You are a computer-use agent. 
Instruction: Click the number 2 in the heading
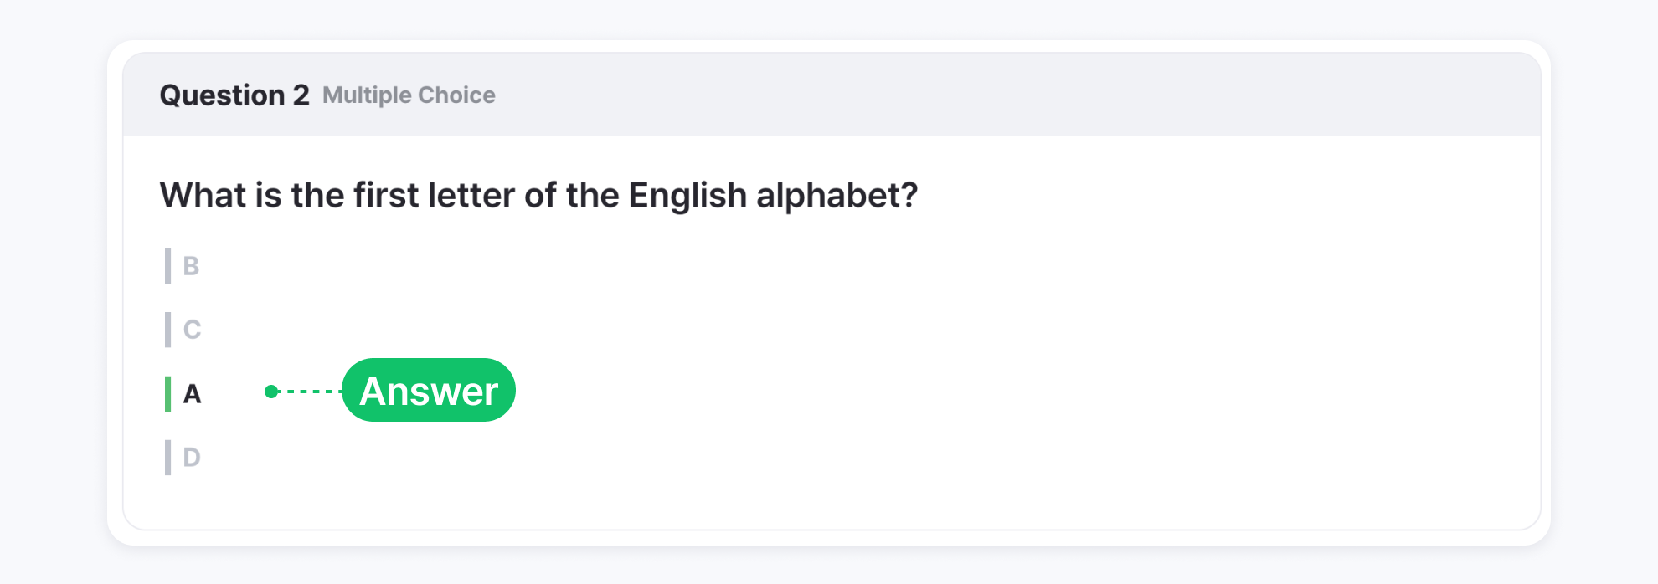click(x=301, y=95)
